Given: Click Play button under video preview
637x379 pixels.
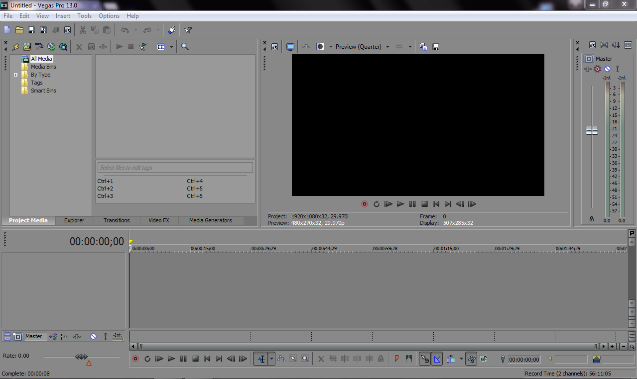Looking at the screenshot, I should pos(400,204).
